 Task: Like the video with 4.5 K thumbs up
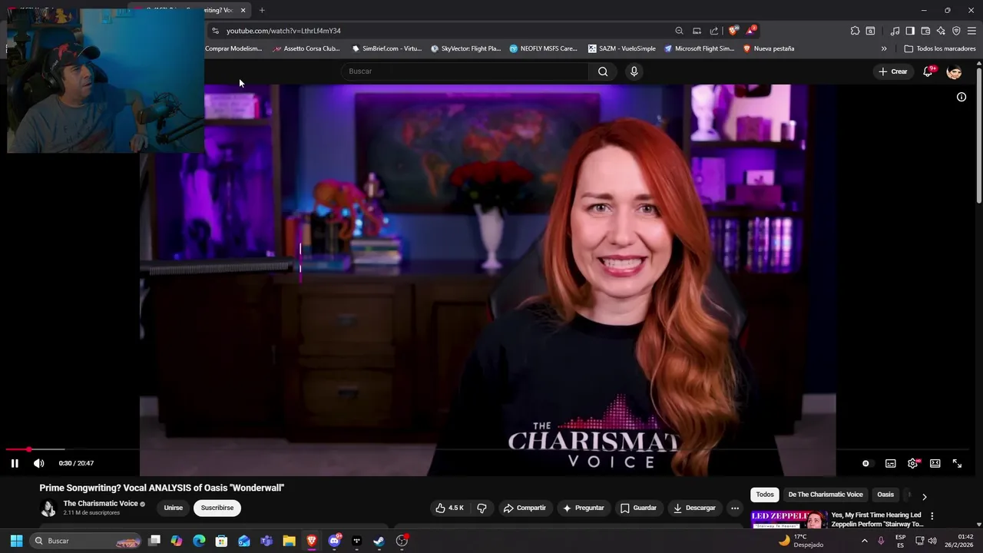pos(449,508)
